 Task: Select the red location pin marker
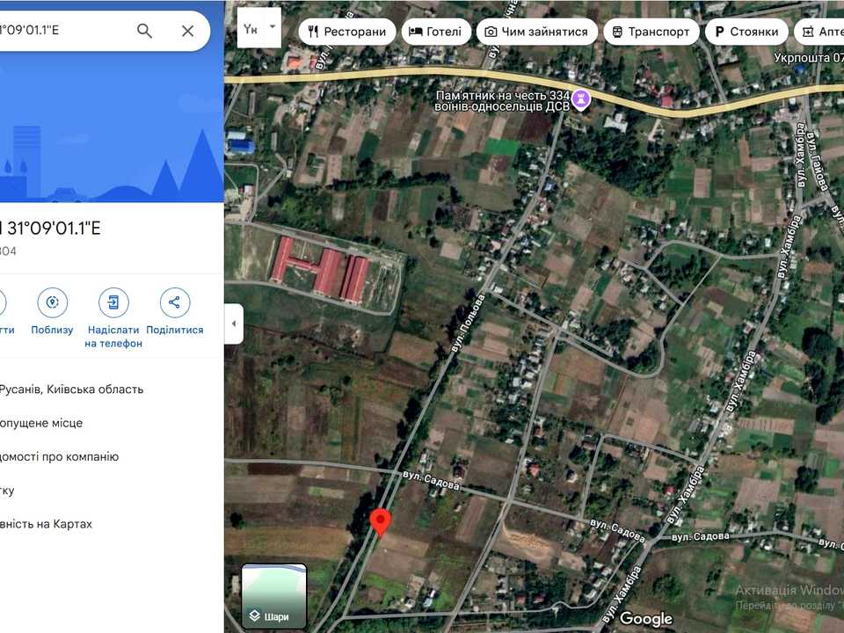tap(381, 522)
